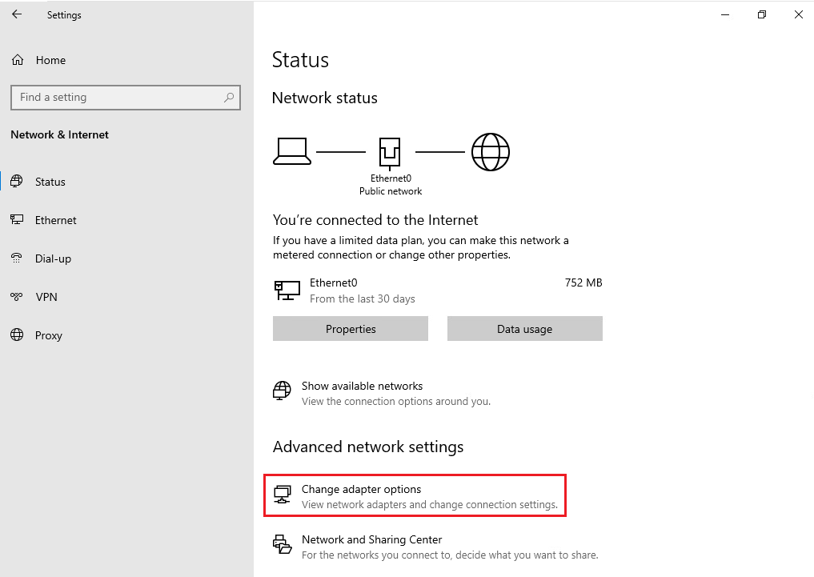Open the Ethernet settings page
Viewport: 814px width, 577px height.
coord(55,220)
